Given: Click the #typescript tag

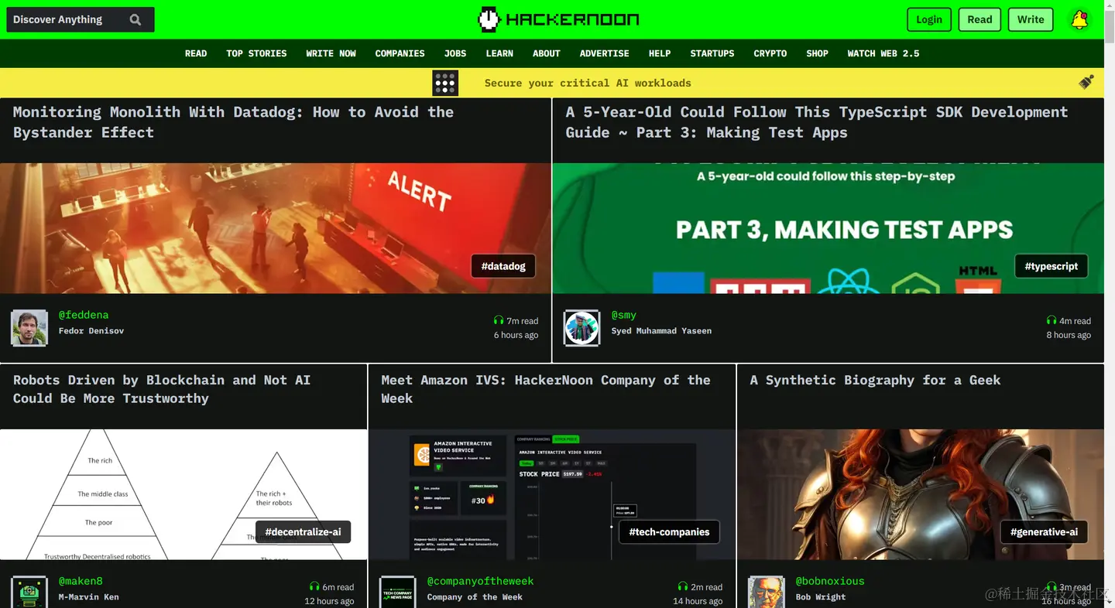Looking at the screenshot, I should pyautogui.click(x=1052, y=266).
